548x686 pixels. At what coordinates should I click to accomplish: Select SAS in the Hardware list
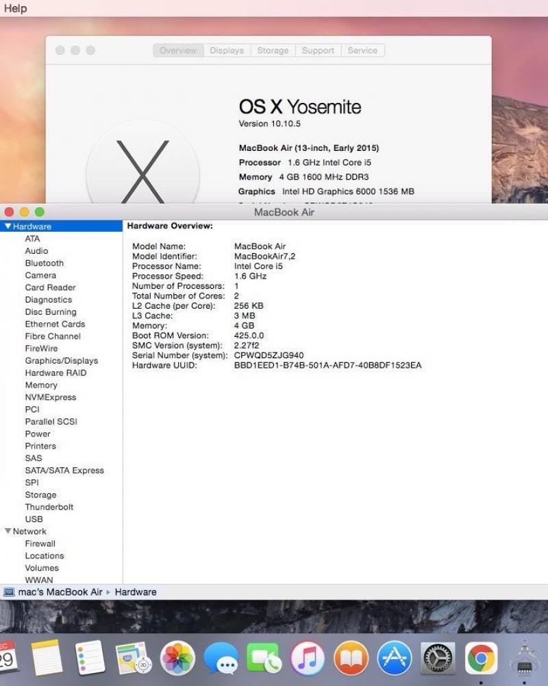34,458
